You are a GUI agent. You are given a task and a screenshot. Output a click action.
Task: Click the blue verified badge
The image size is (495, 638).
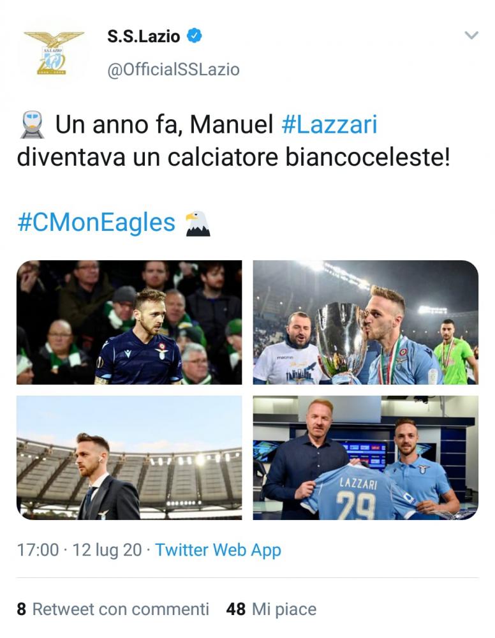tap(195, 36)
